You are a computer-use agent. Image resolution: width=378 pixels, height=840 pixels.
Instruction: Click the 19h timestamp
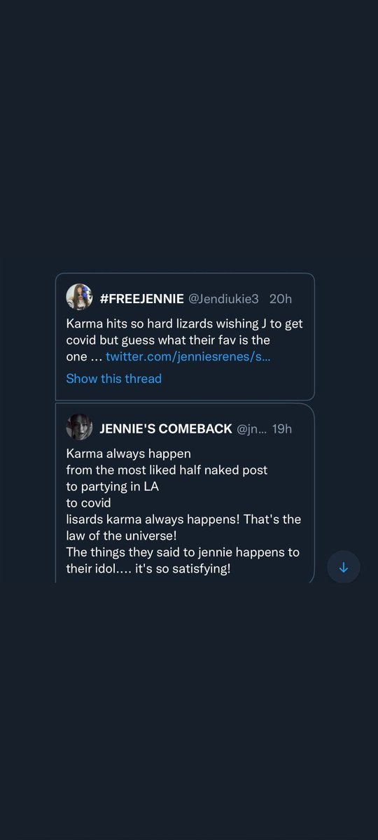pos(281,428)
